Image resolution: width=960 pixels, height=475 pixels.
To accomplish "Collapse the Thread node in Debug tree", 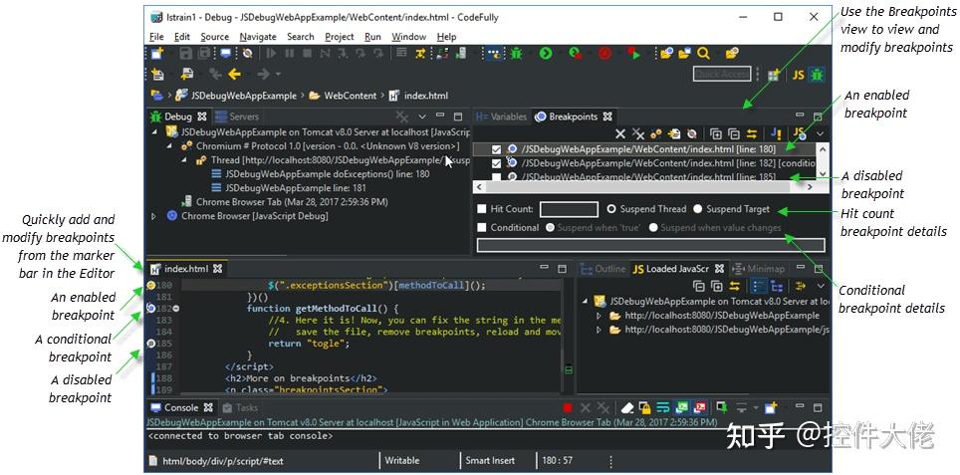I will point(184,160).
